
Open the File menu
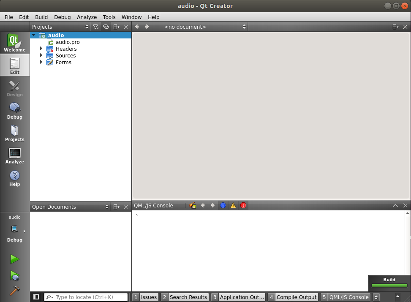(x=8, y=17)
